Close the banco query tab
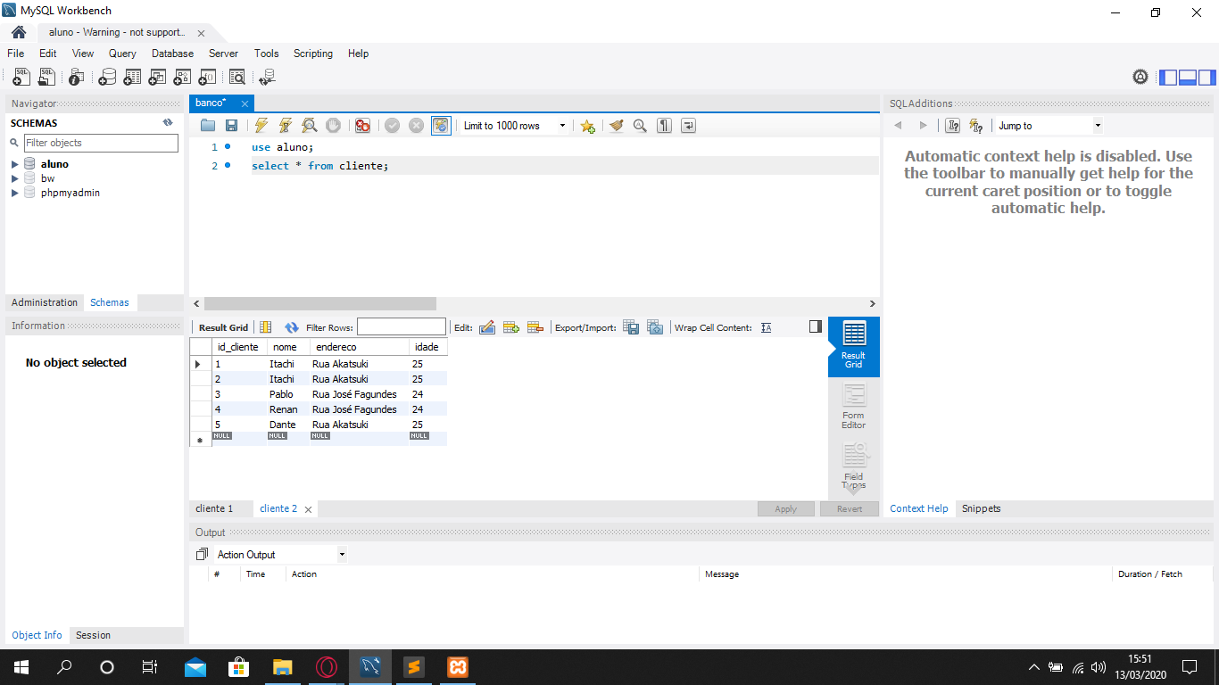This screenshot has height=685, width=1219. click(245, 103)
